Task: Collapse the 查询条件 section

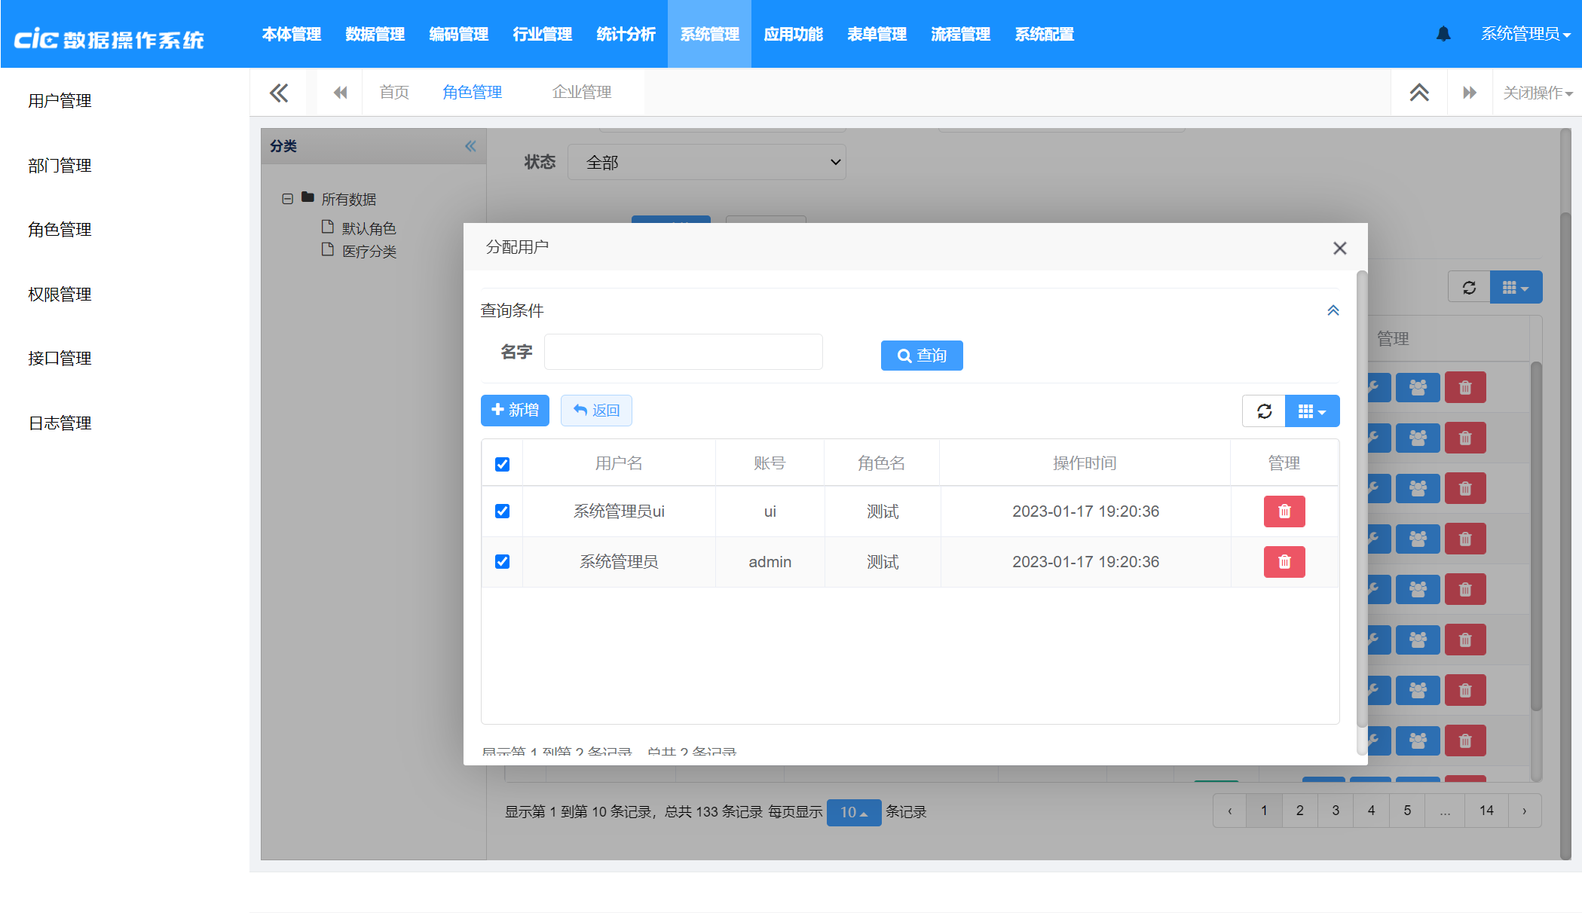Action: click(x=1333, y=310)
